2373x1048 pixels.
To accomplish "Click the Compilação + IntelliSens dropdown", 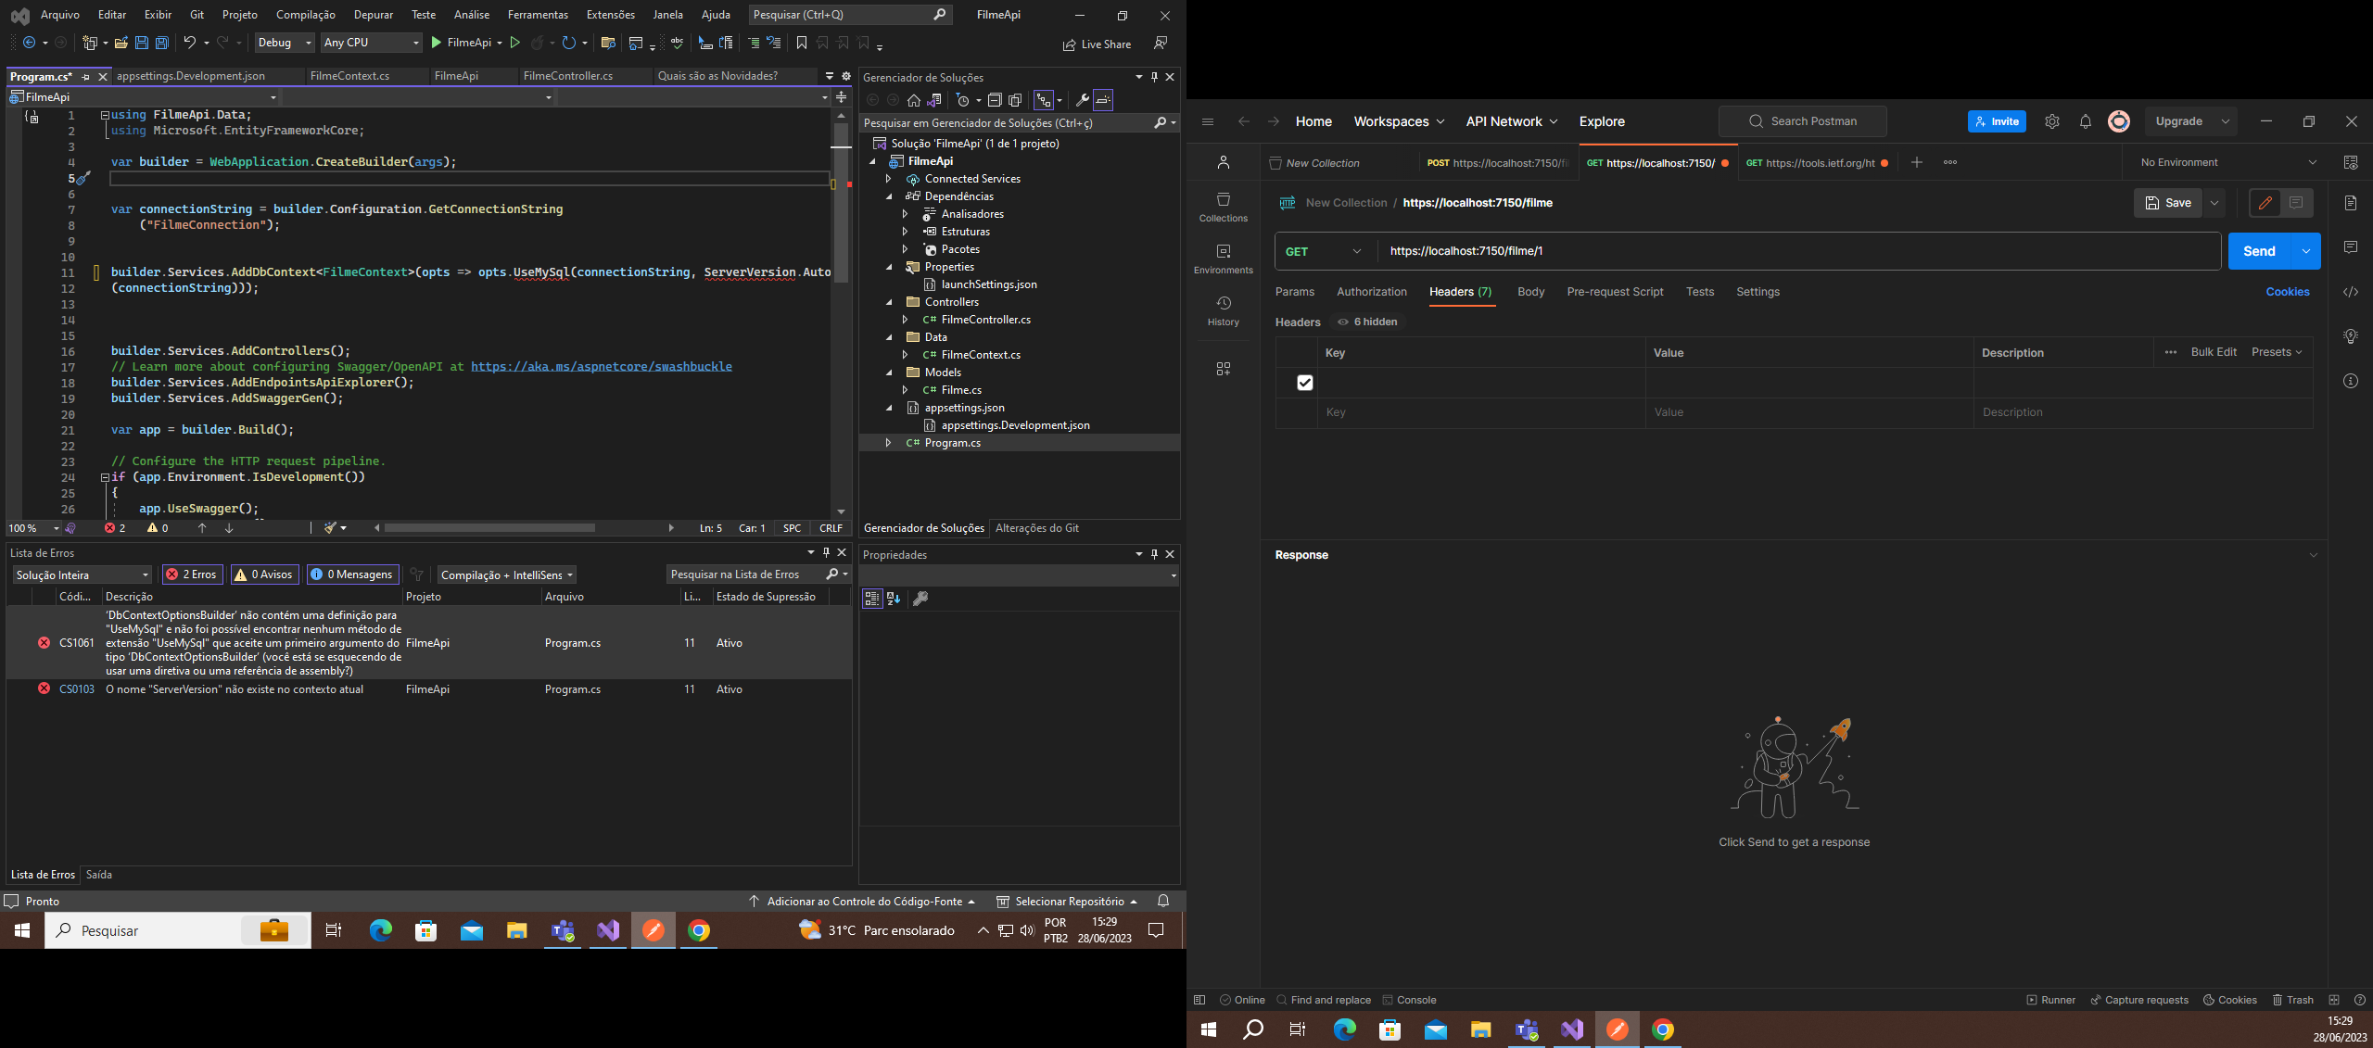I will pyautogui.click(x=509, y=575).
